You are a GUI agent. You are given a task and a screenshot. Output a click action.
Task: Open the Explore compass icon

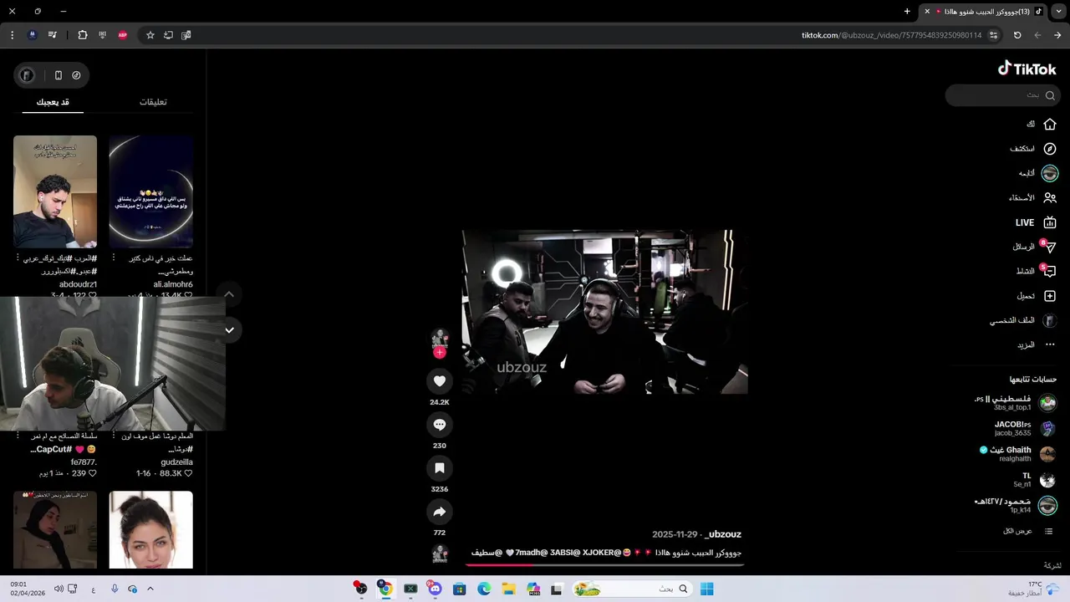click(1050, 149)
